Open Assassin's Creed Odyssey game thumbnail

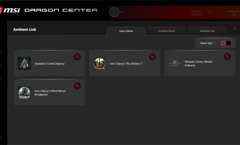click(x=24, y=63)
